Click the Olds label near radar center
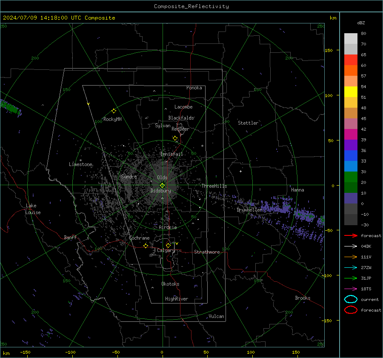383x358 pixels. (162, 178)
